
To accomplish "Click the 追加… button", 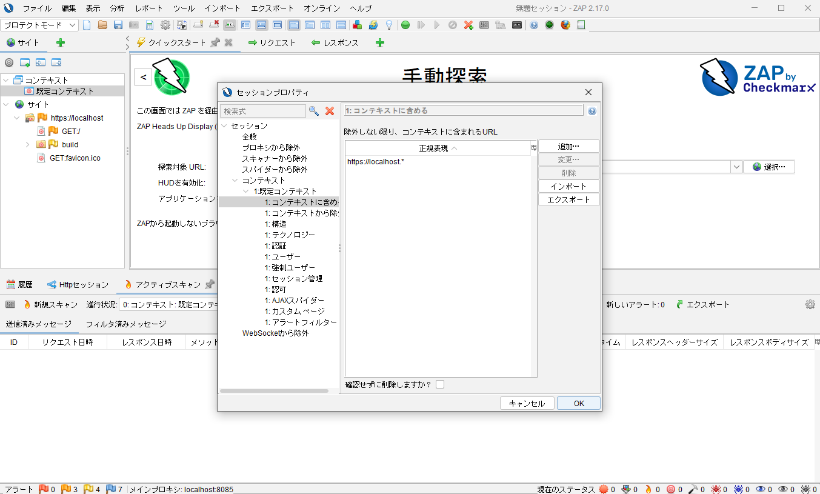I will 568,146.
